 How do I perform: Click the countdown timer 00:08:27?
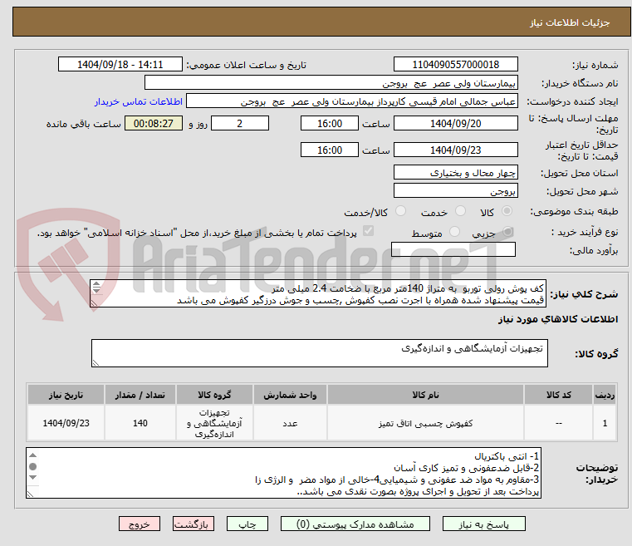coord(154,123)
